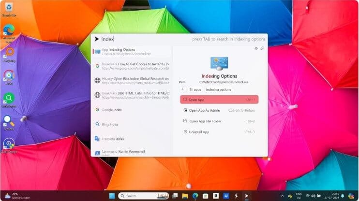Choose the 'Translate index' result
Screen dimensions: 359x201
132,139
